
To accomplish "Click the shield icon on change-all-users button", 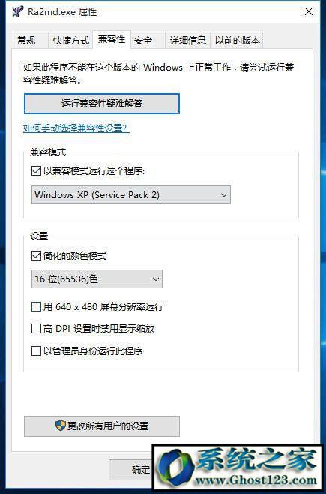I will 61,426.
